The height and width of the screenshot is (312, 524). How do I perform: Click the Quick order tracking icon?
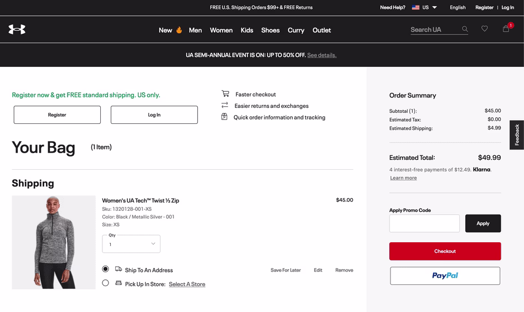click(224, 117)
